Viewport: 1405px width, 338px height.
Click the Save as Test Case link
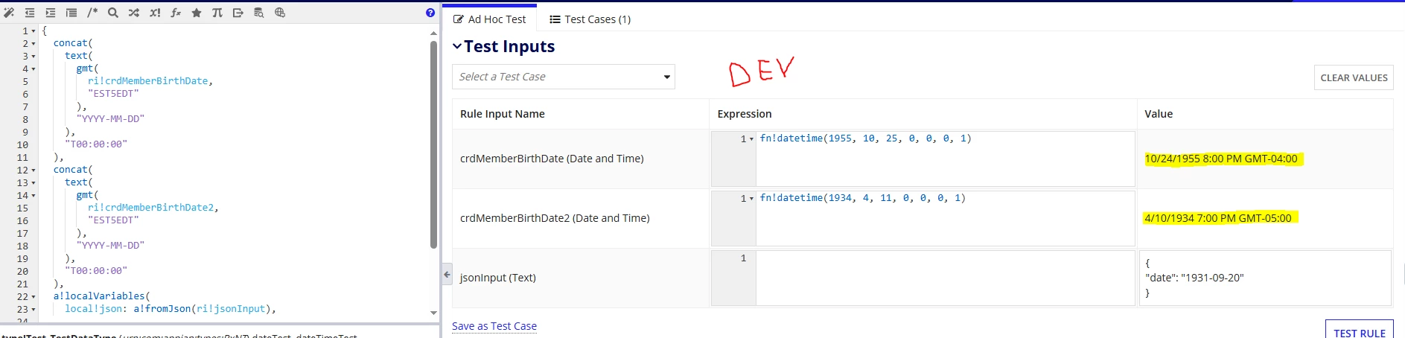(x=494, y=326)
